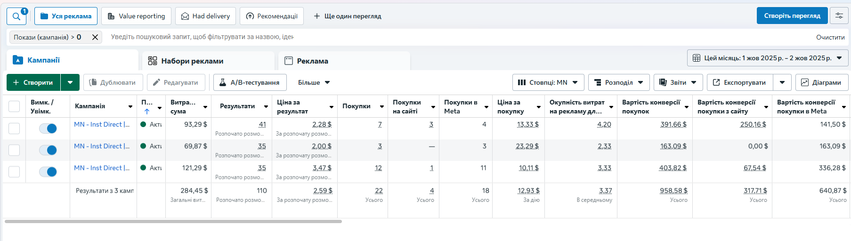Add view via Ще один перегляд
Viewport: 851px width, 241px height.
tap(348, 16)
